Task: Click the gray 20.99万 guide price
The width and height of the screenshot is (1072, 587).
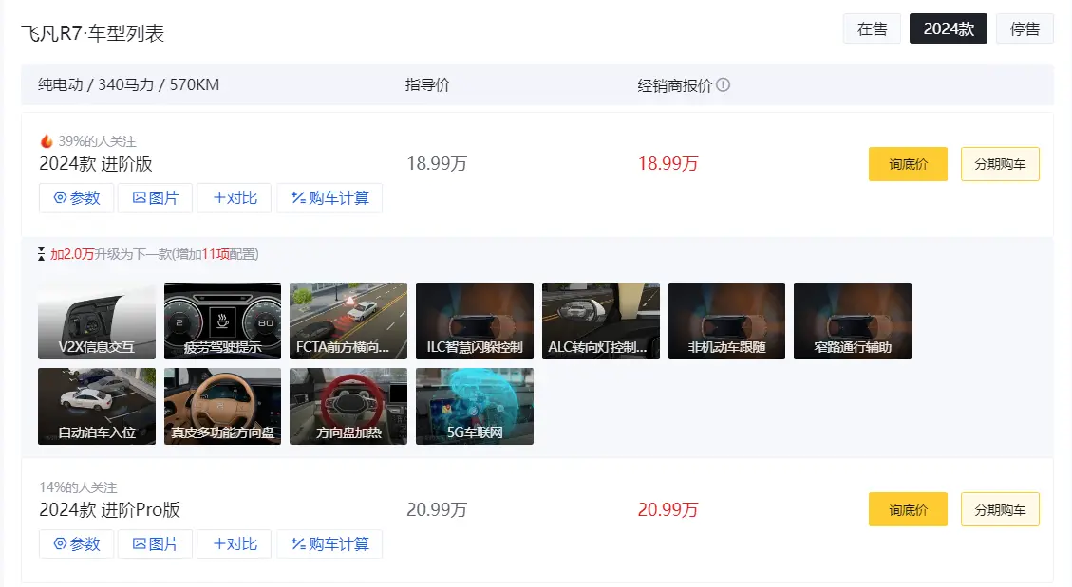Action: [437, 510]
